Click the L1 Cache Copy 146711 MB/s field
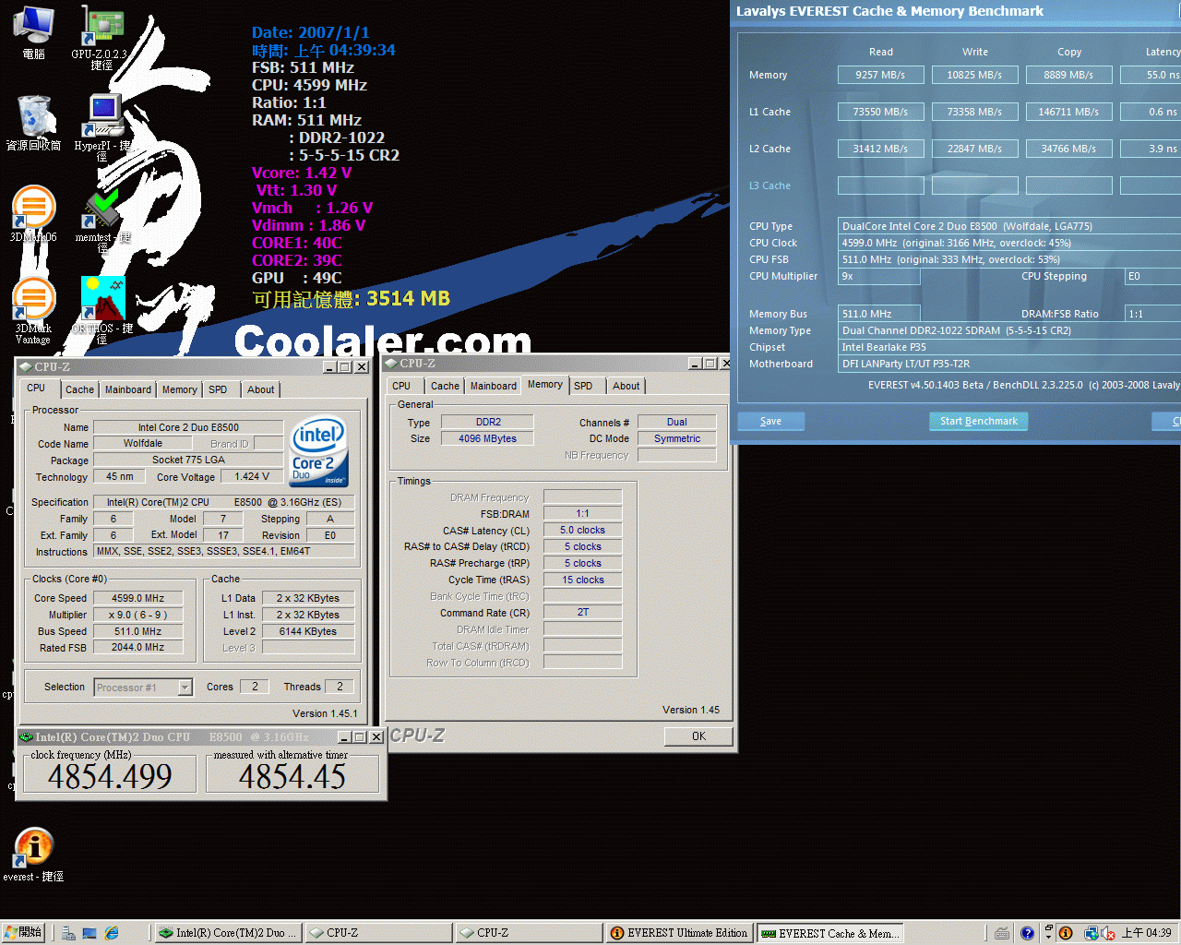1181x945 pixels. click(1068, 112)
